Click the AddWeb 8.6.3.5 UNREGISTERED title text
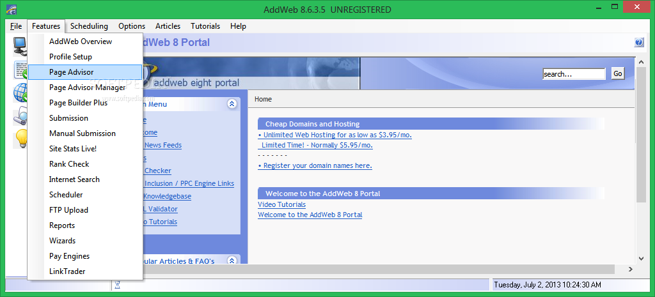The image size is (655, 297). pos(327,9)
